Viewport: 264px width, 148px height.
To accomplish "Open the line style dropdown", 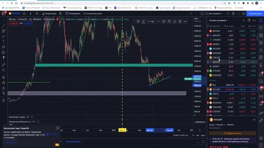I will (x=158, y=21).
